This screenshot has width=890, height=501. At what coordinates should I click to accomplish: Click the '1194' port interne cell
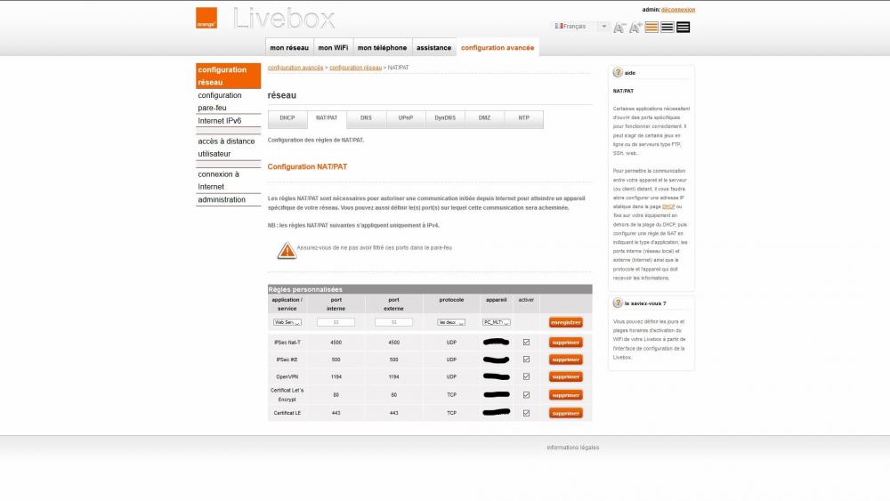pos(336,376)
